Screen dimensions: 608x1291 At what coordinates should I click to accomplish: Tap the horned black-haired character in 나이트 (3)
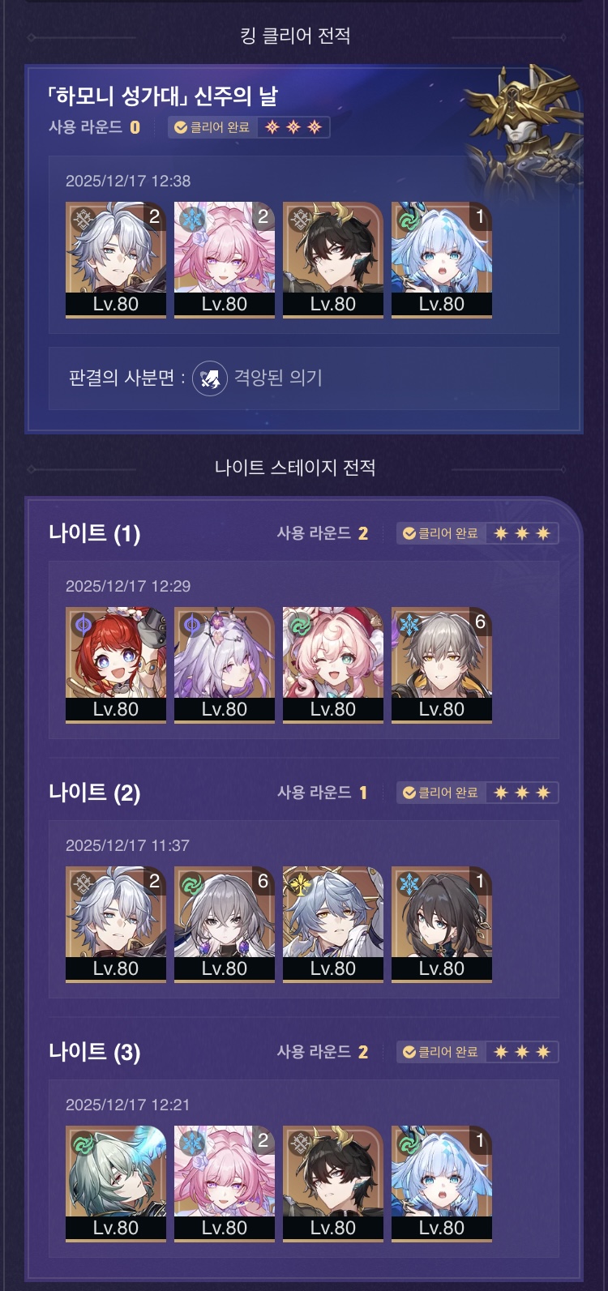coord(333,1183)
